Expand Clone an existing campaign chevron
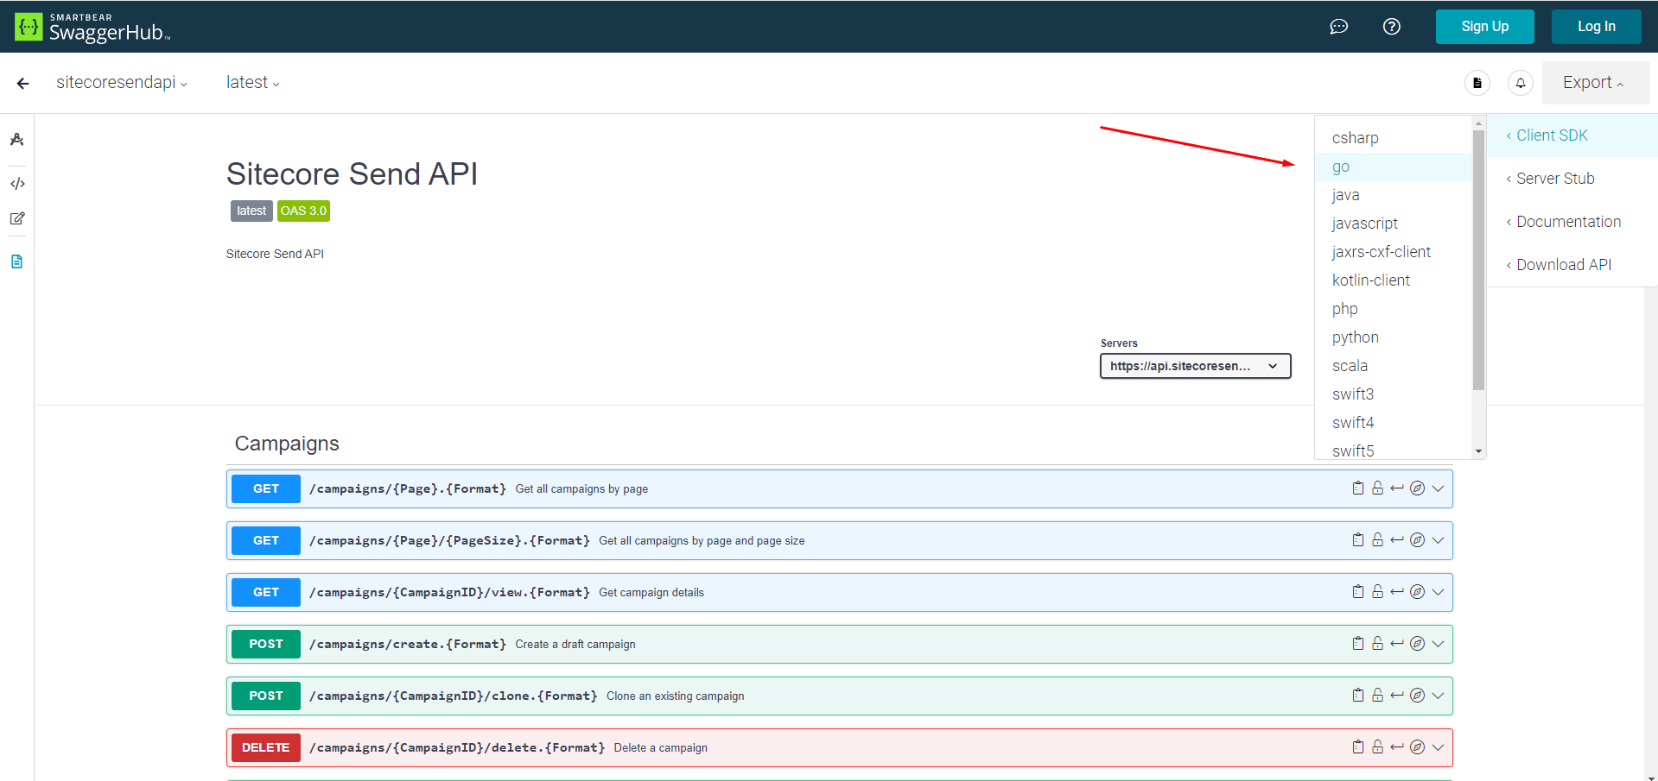 coord(1438,696)
